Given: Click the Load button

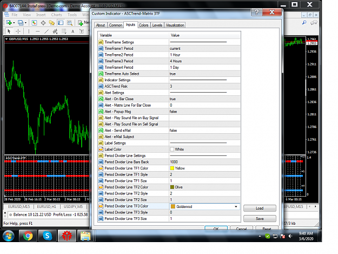Looking at the screenshot, I should pyautogui.click(x=260, y=208).
